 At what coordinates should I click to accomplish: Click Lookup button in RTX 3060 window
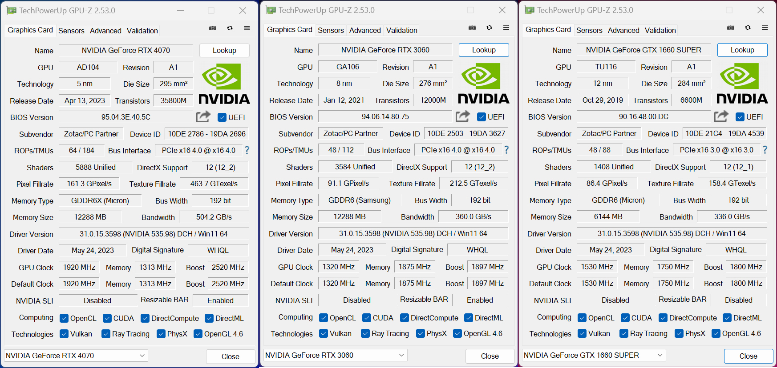[x=484, y=50]
